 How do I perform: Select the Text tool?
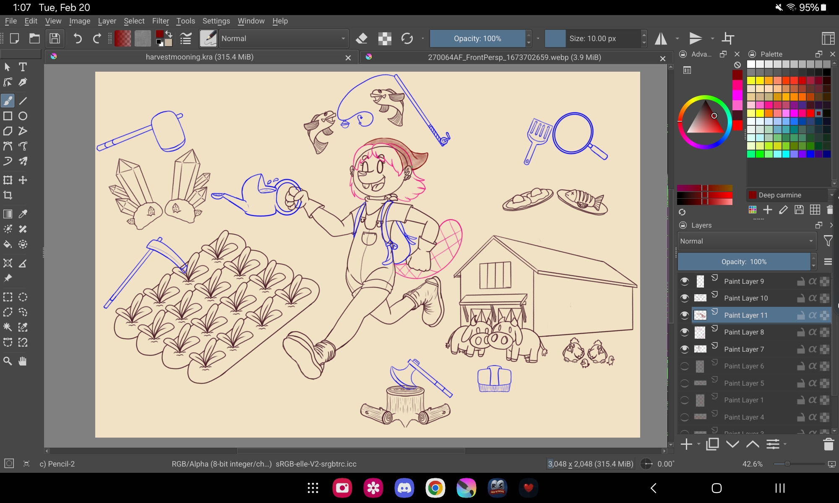pyautogui.click(x=23, y=67)
